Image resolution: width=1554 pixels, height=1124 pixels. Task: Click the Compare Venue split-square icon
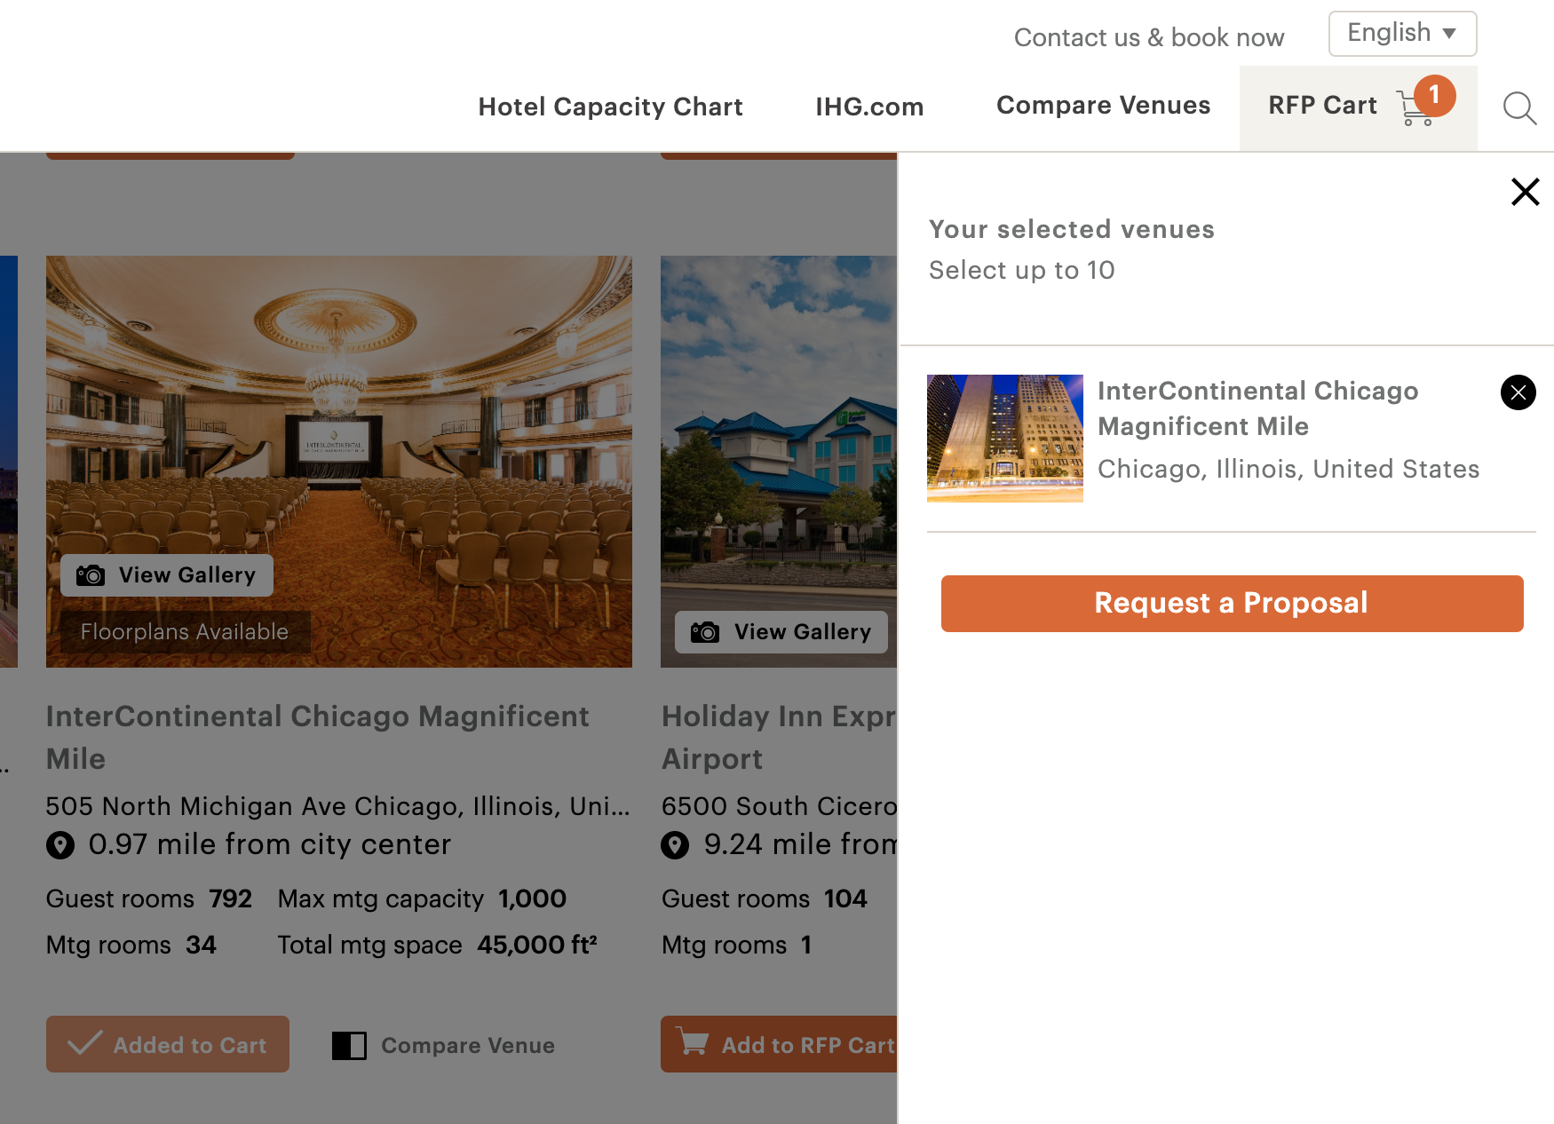point(349,1046)
